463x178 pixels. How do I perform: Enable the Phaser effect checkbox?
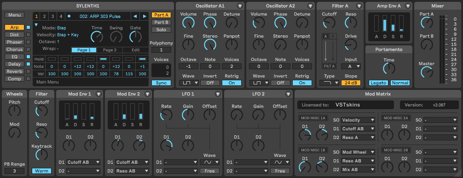(x=29, y=42)
